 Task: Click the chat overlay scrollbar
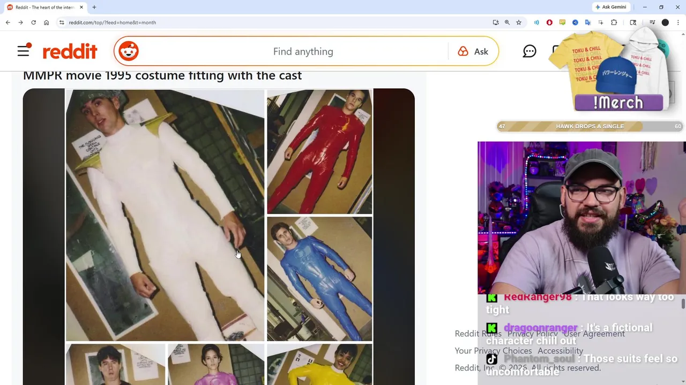[683, 304]
